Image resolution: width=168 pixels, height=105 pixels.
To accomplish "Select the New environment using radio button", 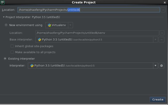I will (6, 25).
